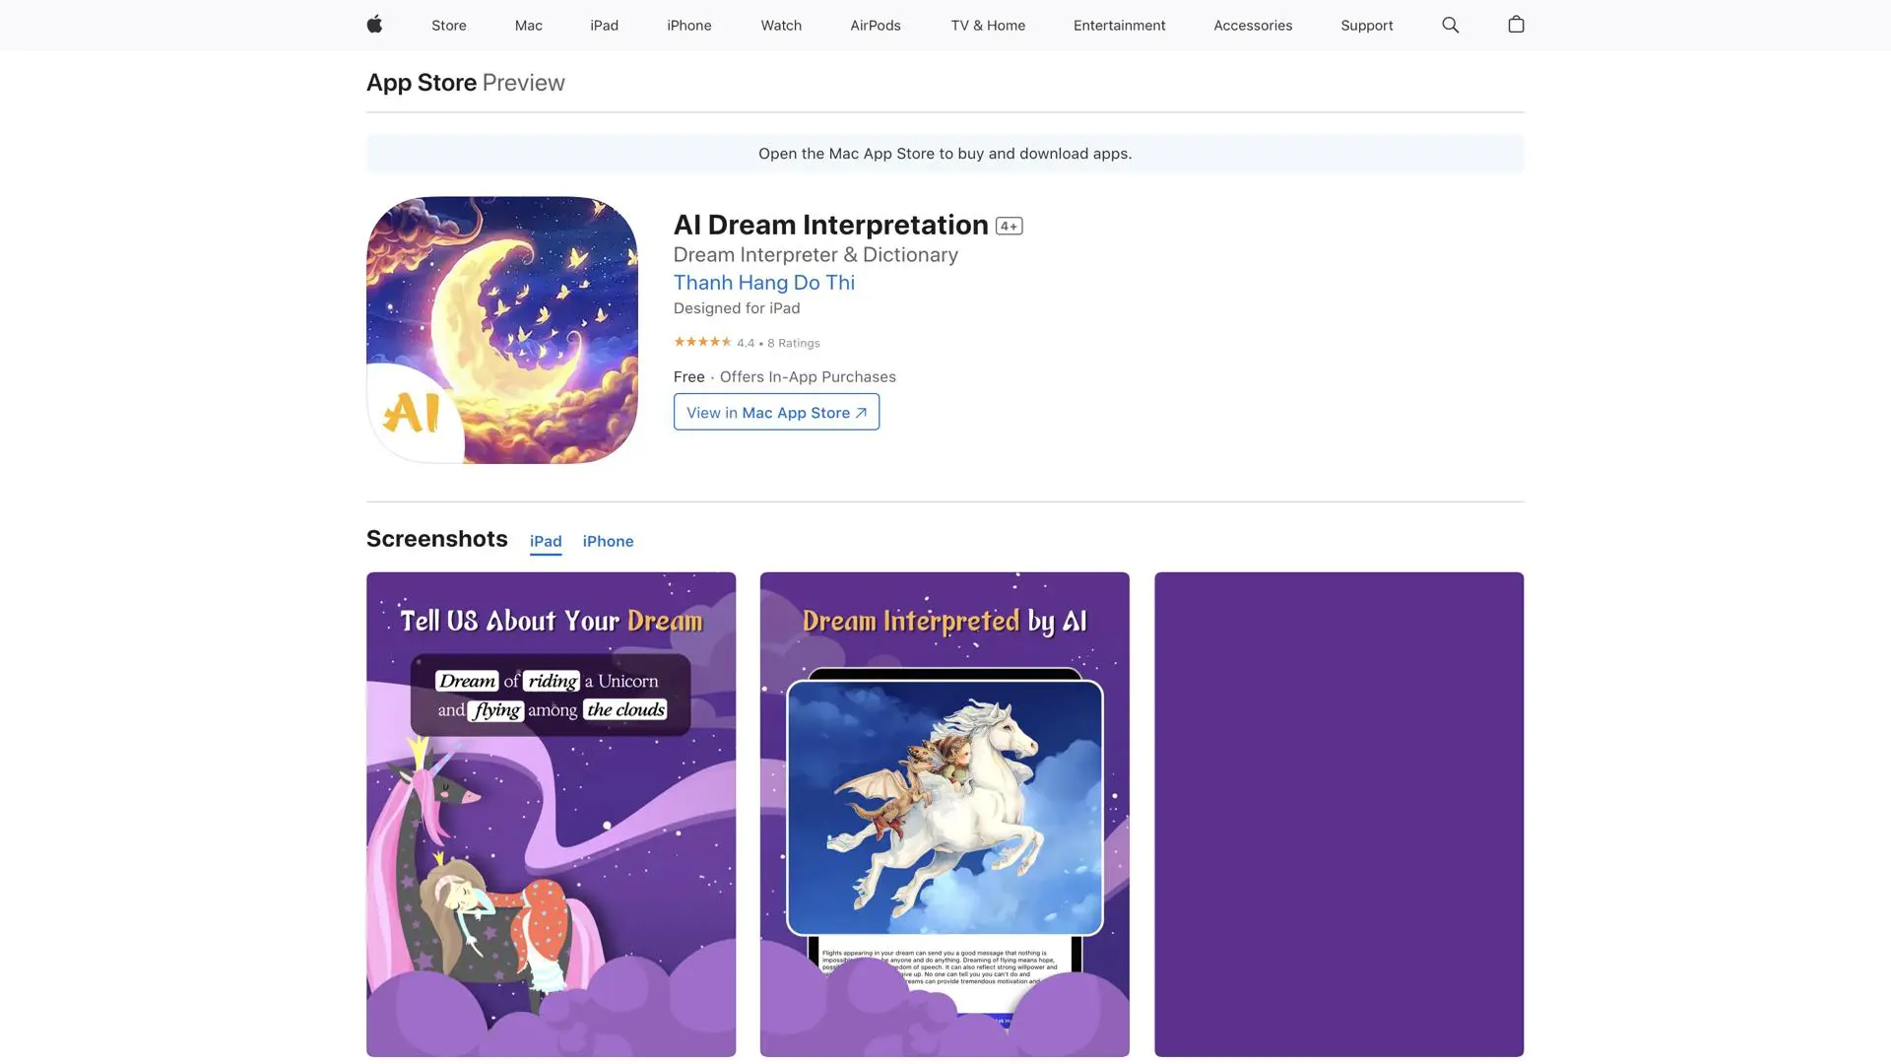Open the search icon in the navigation bar
The width and height of the screenshot is (1891, 1064).
point(1450,25)
